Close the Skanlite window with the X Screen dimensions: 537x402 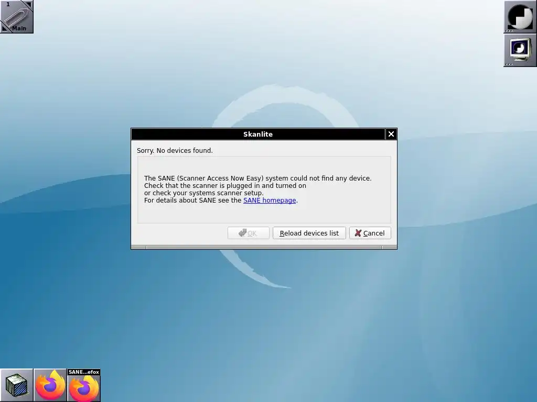click(391, 134)
